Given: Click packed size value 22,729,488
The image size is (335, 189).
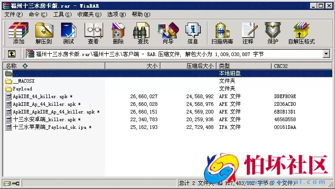Looking at the screenshot, I should (200, 128).
